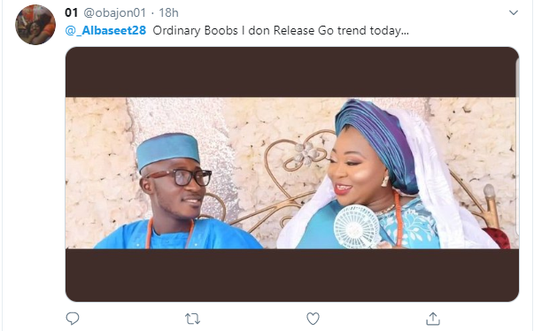Screen dimensions: 534x331
Task: Open the profile via display name 01
Action: pyautogui.click(x=72, y=13)
